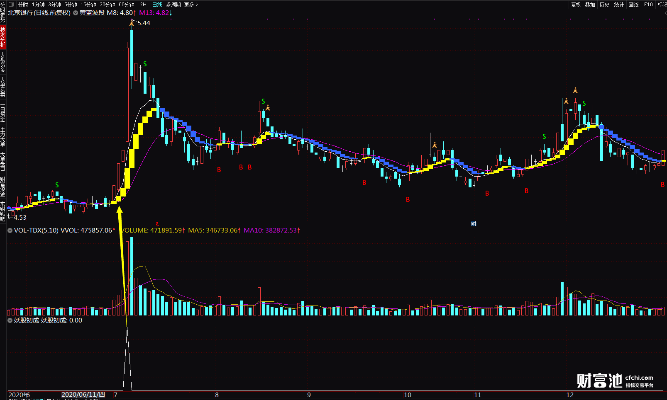The width and height of the screenshot is (667, 400).
Task: Open the 大盘资金 sidebar tab
Action: point(3,62)
